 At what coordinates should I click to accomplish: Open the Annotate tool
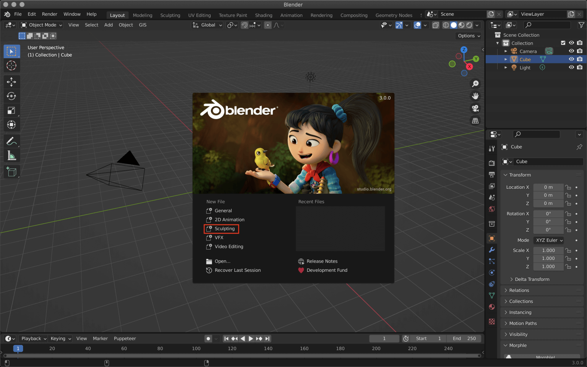[x=11, y=141]
